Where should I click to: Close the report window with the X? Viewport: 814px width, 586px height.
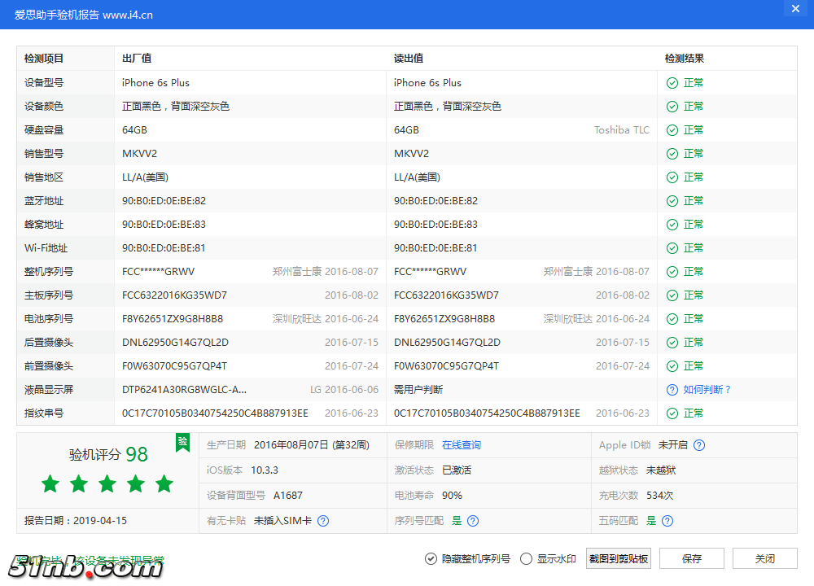click(x=794, y=9)
